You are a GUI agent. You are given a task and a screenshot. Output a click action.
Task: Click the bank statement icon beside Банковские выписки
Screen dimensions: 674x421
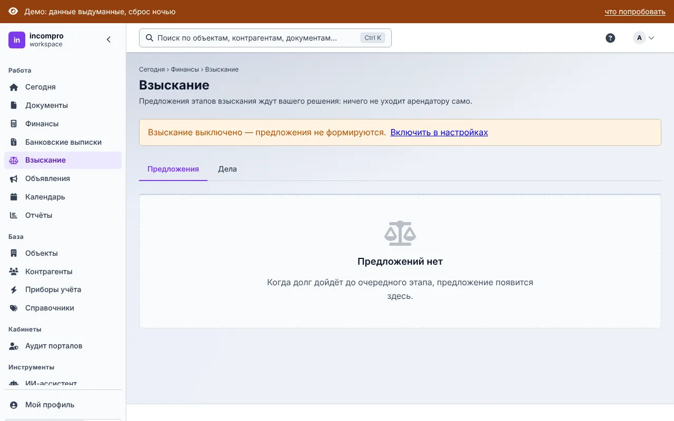click(x=14, y=142)
